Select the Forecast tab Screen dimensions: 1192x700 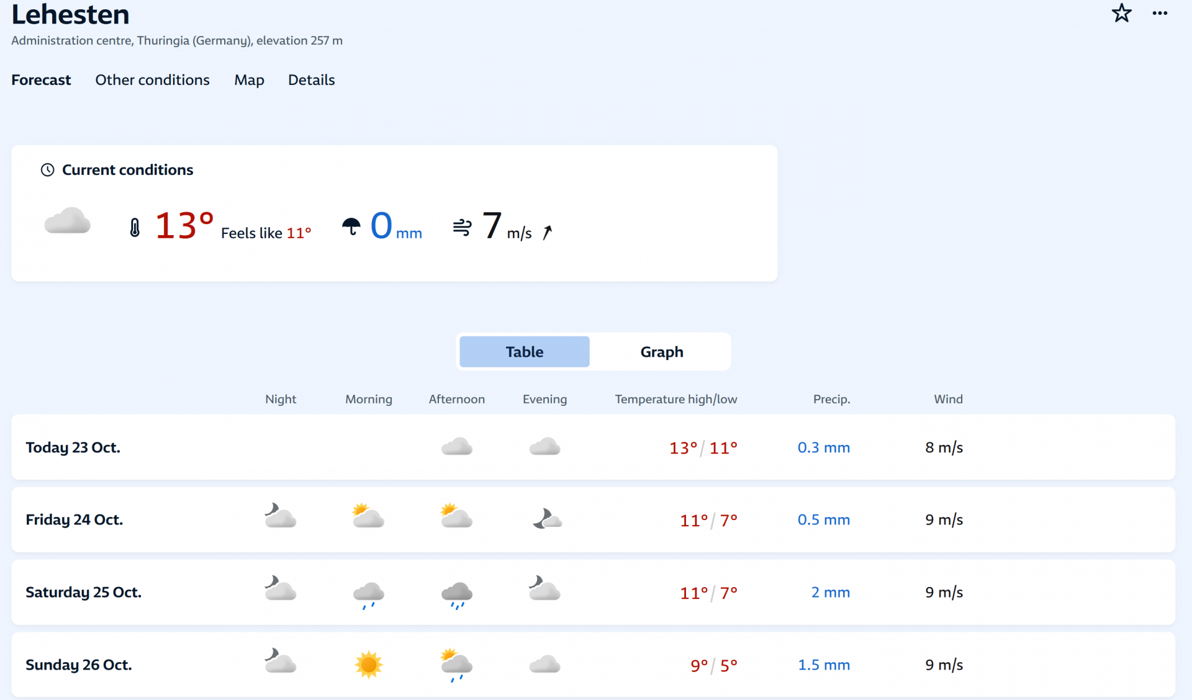41,80
